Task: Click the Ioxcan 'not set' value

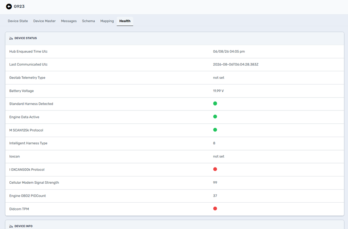Action: pyautogui.click(x=219, y=157)
